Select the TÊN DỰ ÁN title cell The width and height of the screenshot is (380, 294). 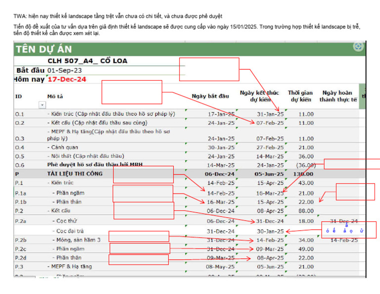coord(44,49)
